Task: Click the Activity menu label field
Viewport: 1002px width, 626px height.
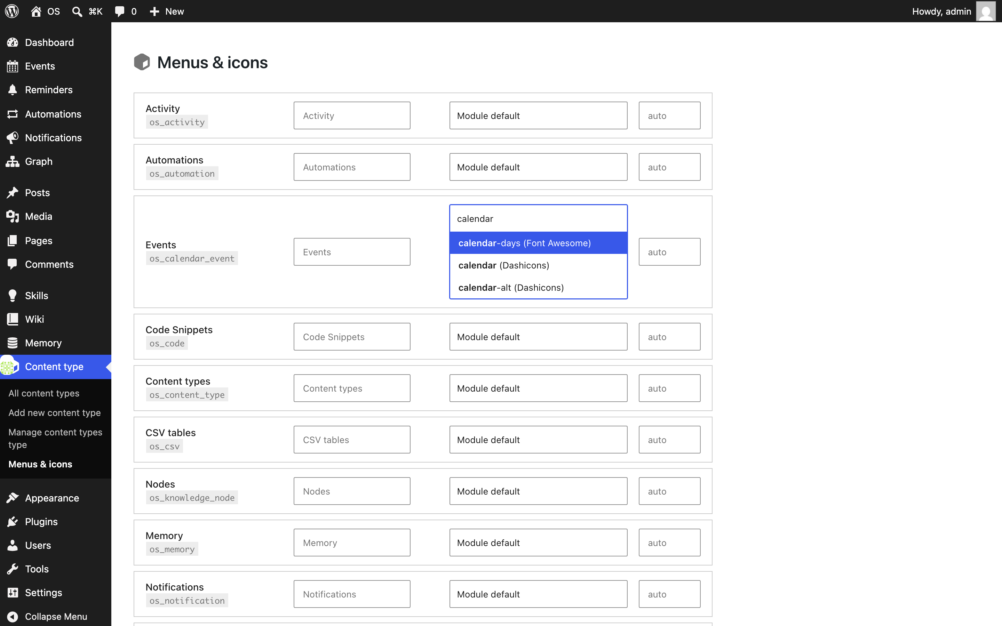Action: pyautogui.click(x=352, y=115)
